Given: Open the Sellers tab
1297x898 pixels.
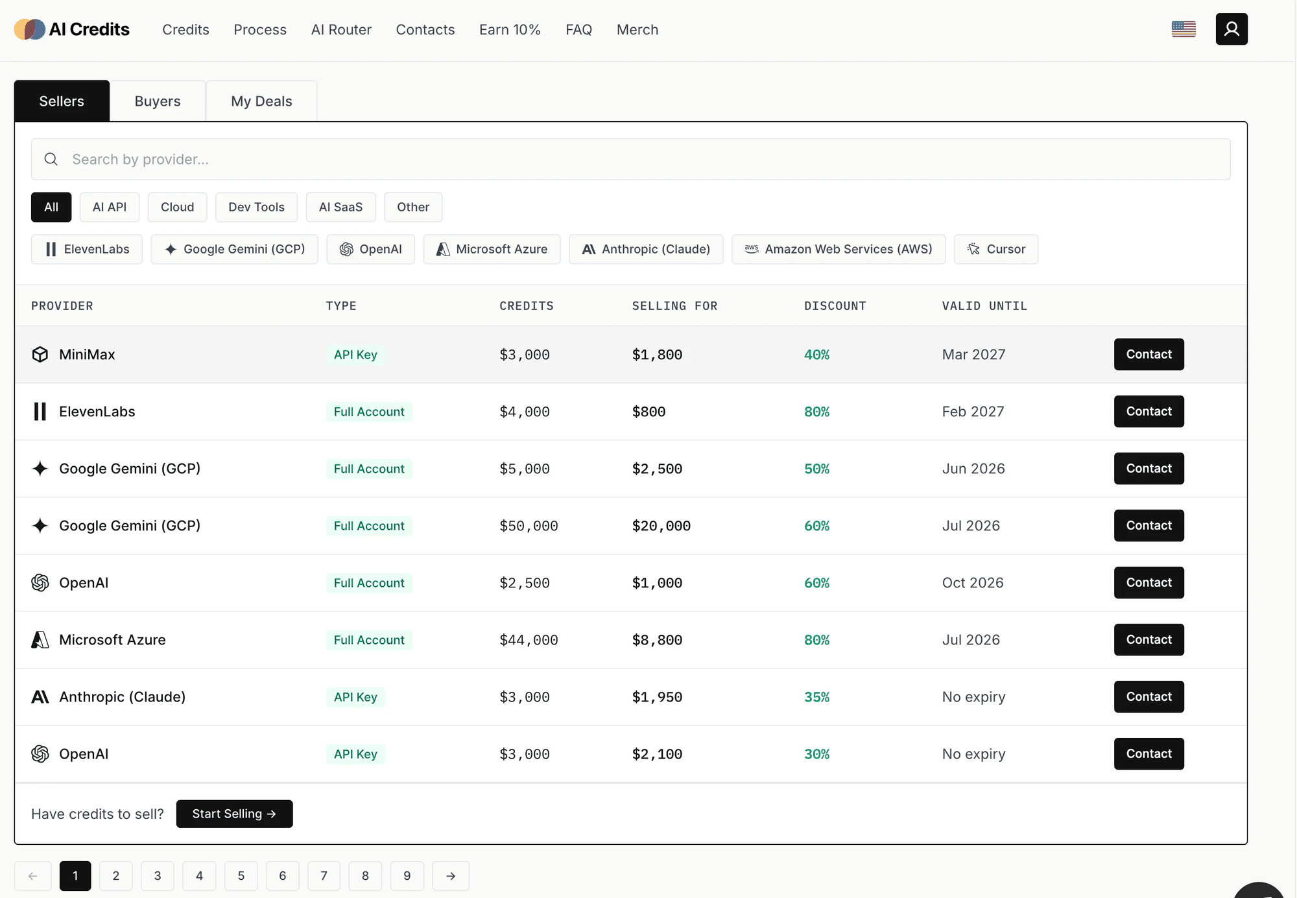Looking at the screenshot, I should coord(62,101).
